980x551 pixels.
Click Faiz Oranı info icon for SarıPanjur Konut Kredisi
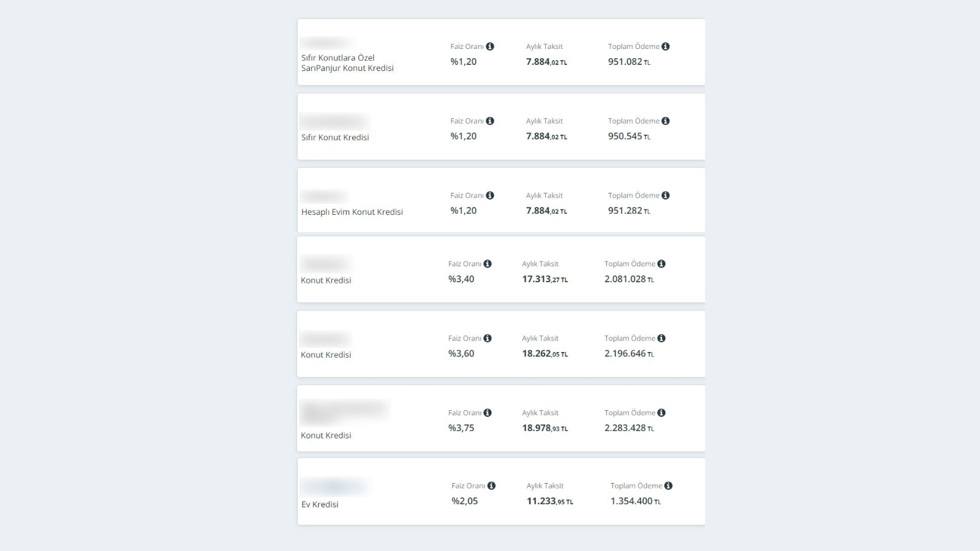click(490, 47)
